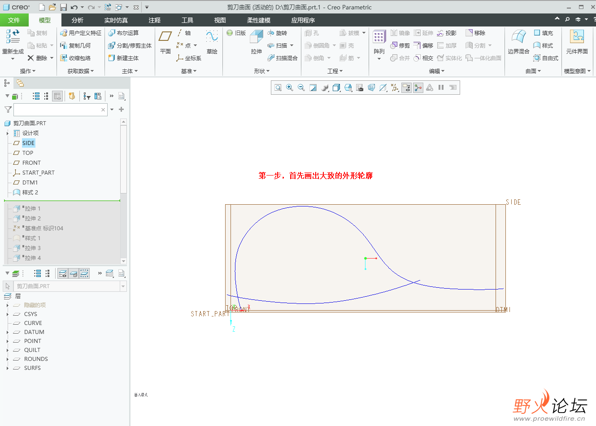Screen dimensions: 596x426
Task: Click the Zoom Out magnifier icon
Action: [301, 88]
